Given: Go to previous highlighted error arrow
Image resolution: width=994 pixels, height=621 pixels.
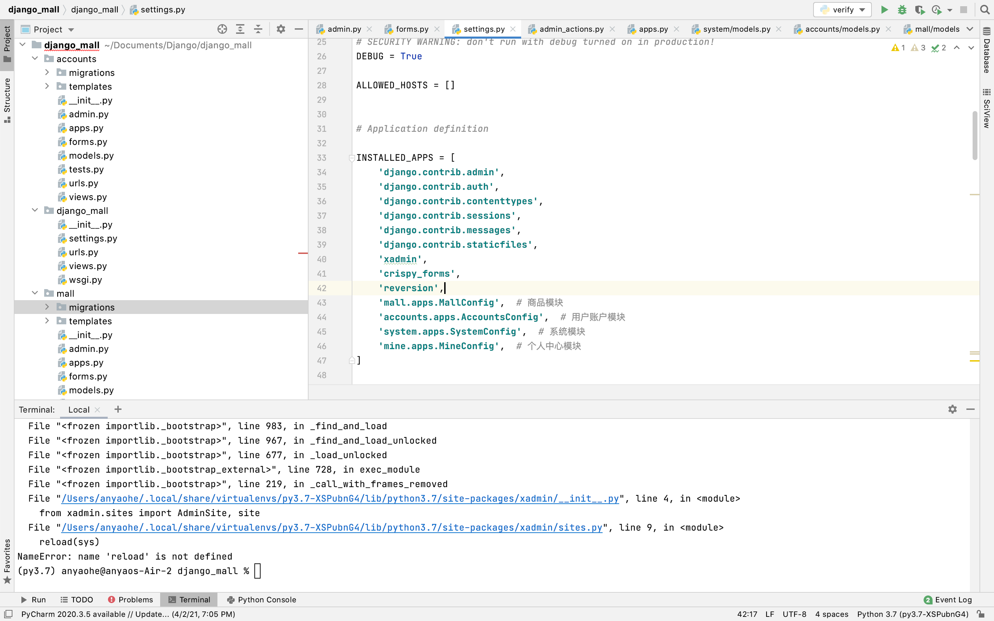Looking at the screenshot, I should pyautogui.click(x=957, y=48).
